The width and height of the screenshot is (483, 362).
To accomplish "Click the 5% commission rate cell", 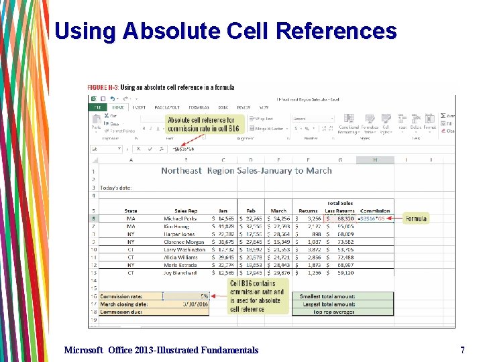I will click(x=186, y=296).
